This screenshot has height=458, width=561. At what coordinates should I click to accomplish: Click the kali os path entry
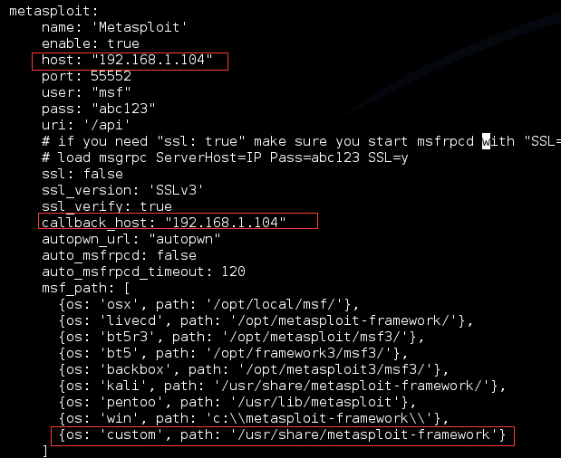[x=282, y=386]
